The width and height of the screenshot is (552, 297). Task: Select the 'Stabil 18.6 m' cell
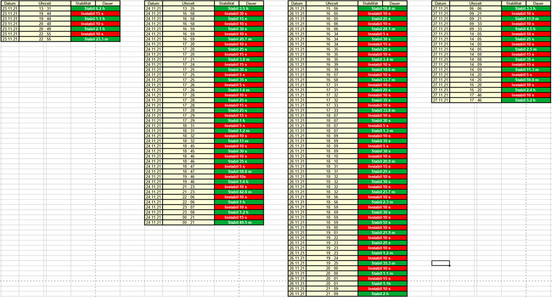point(383,70)
